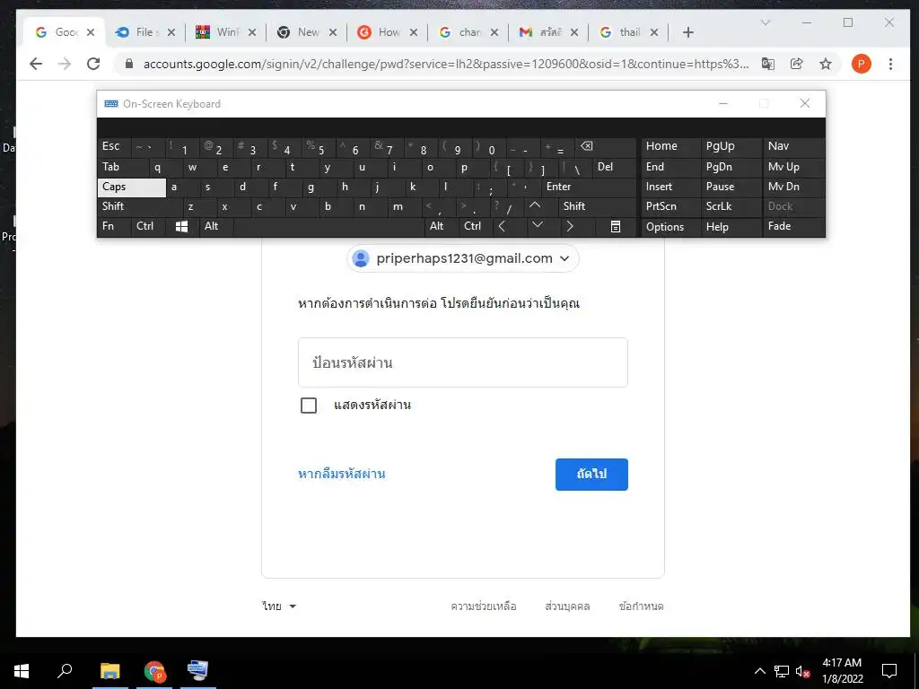Click the context menu key on keyboard
The width and height of the screenshot is (919, 689).
(616, 226)
